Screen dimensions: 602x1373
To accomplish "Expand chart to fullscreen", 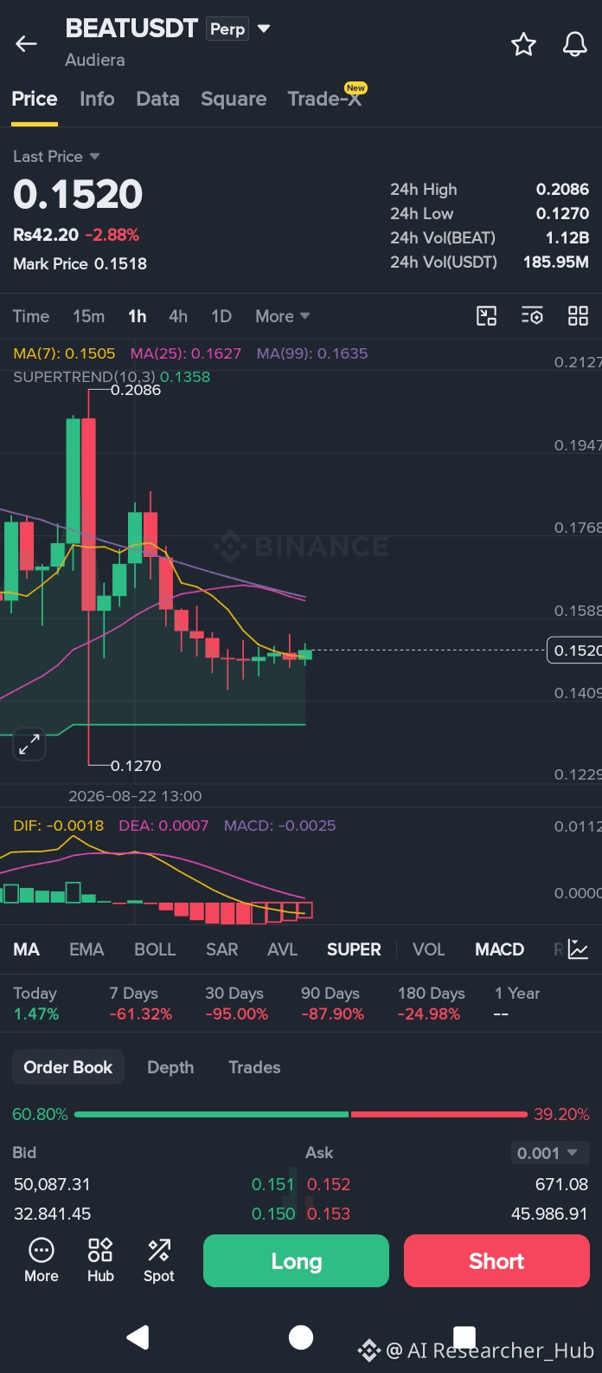I will pyautogui.click(x=29, y=743).
